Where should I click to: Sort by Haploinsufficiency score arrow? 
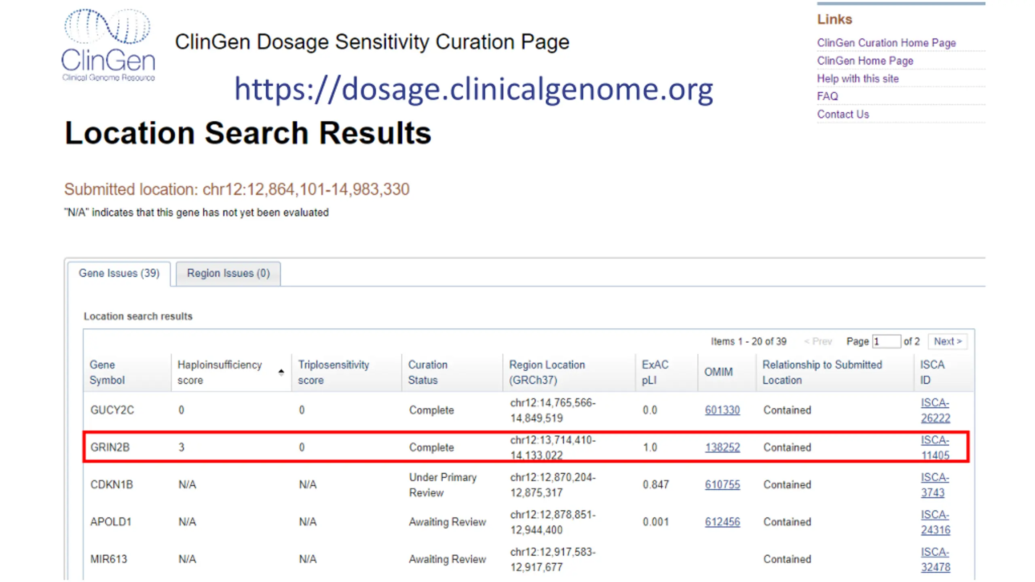[281, 372]
